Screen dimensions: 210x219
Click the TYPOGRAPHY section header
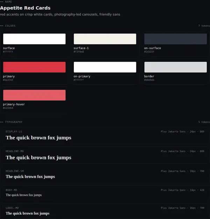(x=14, y=122)
